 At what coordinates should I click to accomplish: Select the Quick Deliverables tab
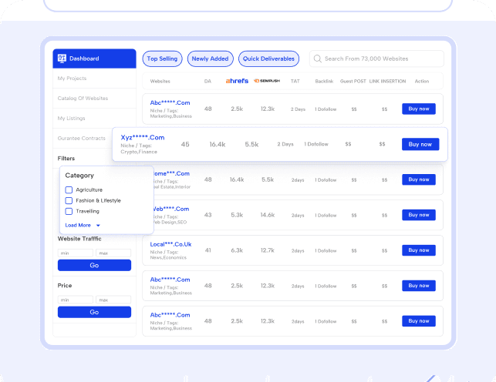coord(268,59)
